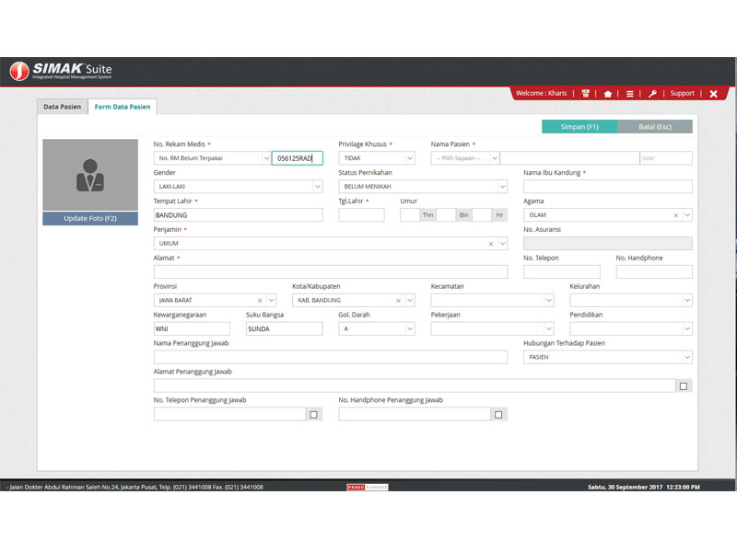
Task: Click the key icon in header
Action: 652,93
